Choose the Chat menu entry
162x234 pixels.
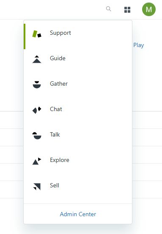tap(78, 113)
